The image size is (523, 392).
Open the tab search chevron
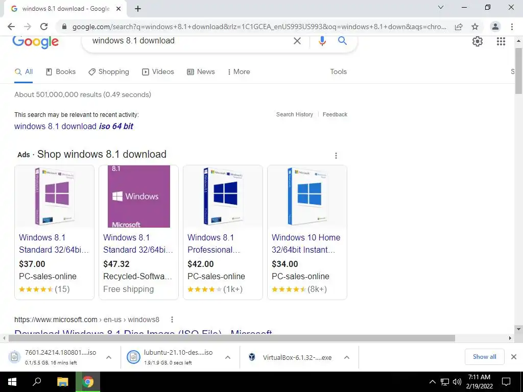coord(441,7)
